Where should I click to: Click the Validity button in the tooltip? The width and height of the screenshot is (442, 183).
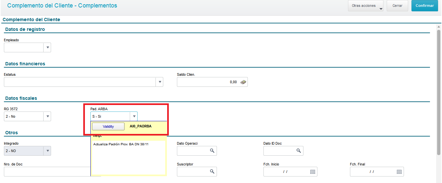pos(108,126)
